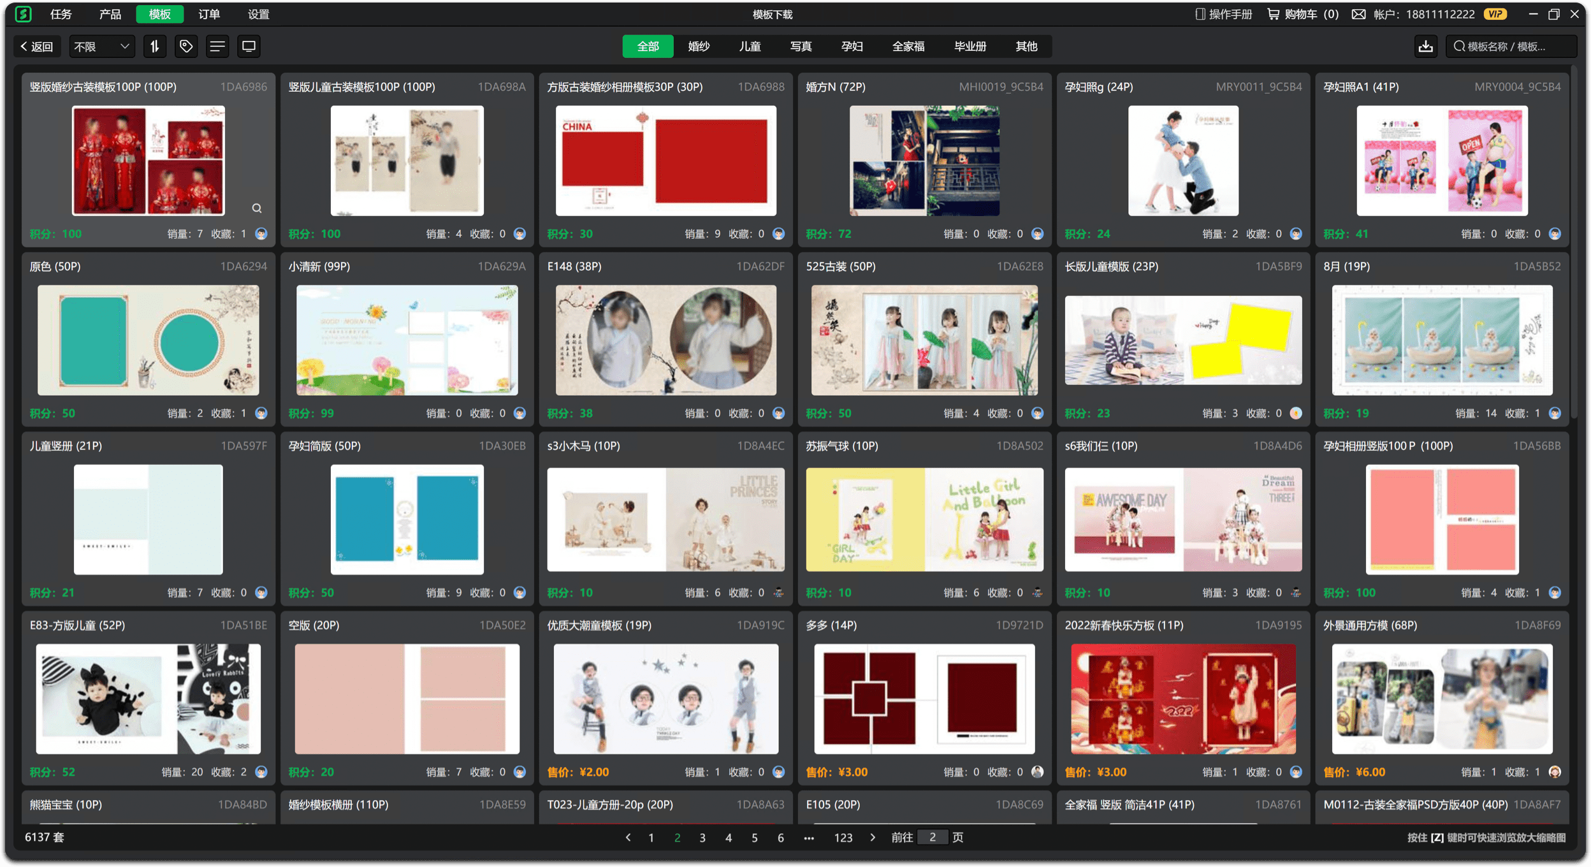
Task: Click author avatar on 竖版婚纱古装模板100P card
Action: click(x=261, y=234)
